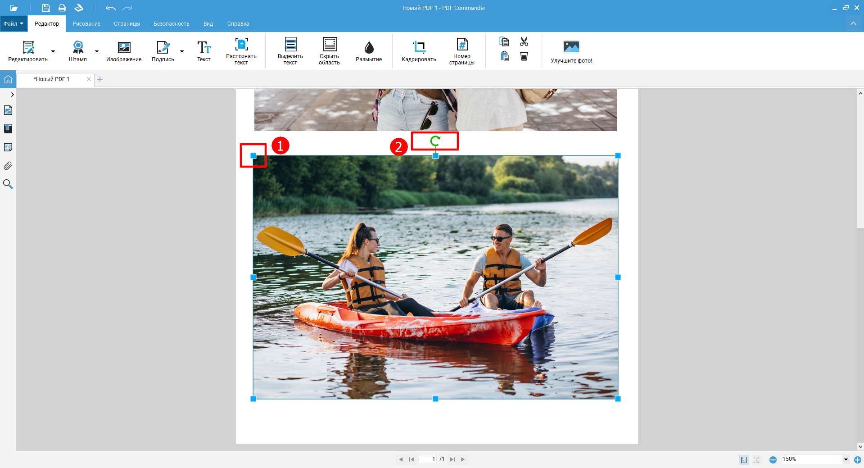Screen dimensions: 864x468
Task: Switch to the Drawing (Рисование) tab
Action: pos(86,24)
